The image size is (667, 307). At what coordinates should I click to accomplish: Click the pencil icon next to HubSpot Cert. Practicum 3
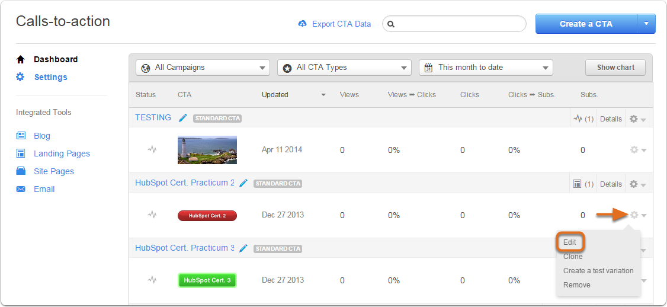[x=243, y=248]
